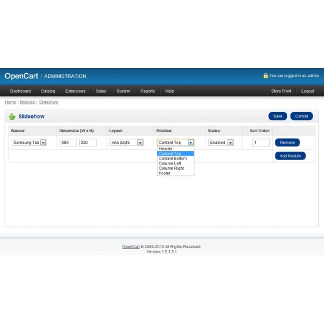Click the padlock icon beside logged in text
324x324 pixels.
point(266,76)
